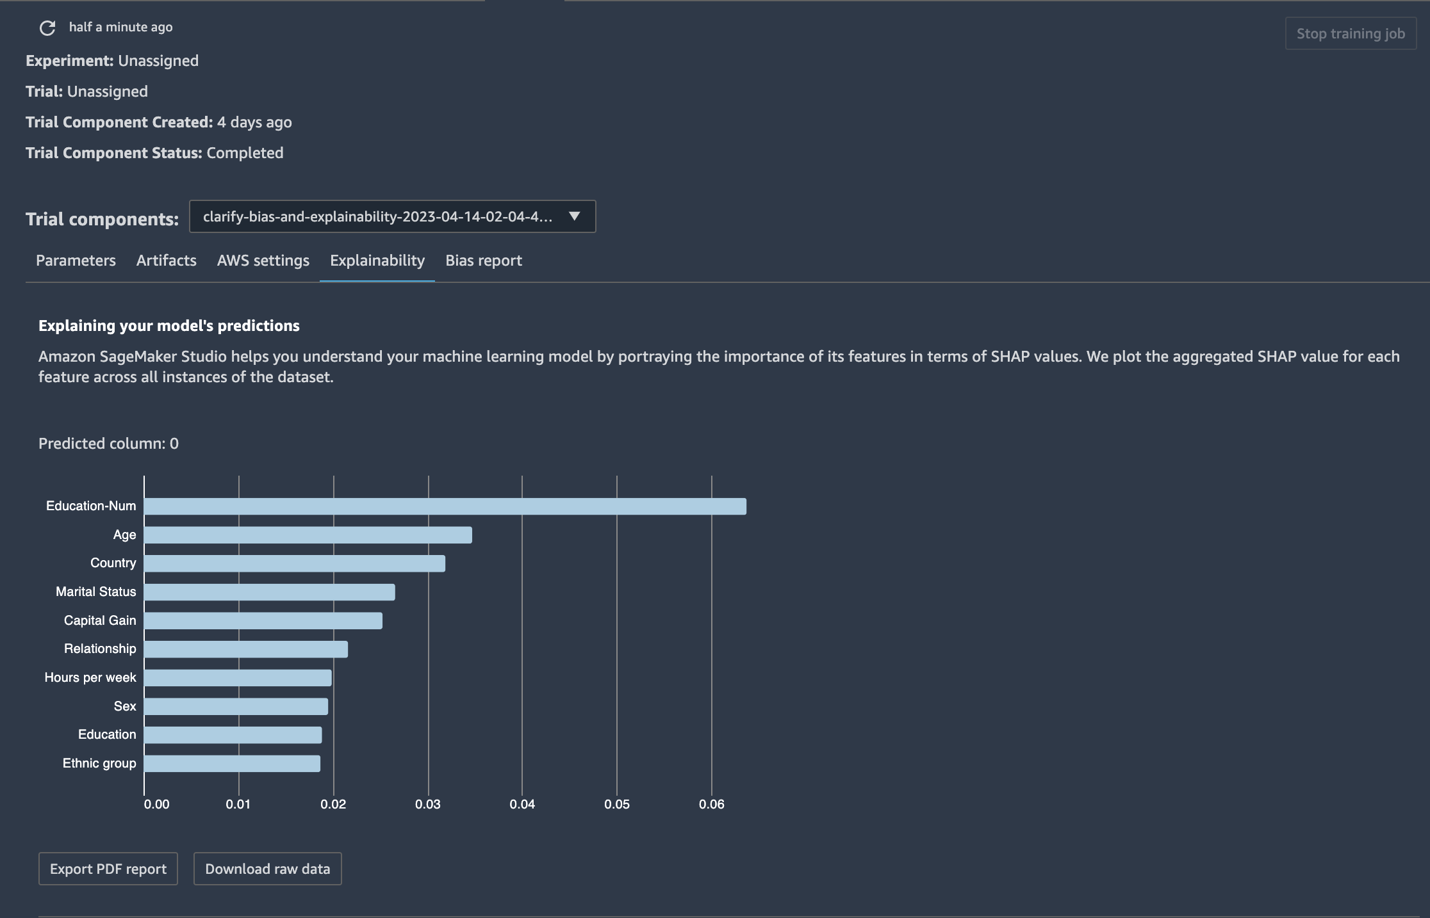Go to the Bias report tab
The image size is (1430, 918).
[484, 261]
